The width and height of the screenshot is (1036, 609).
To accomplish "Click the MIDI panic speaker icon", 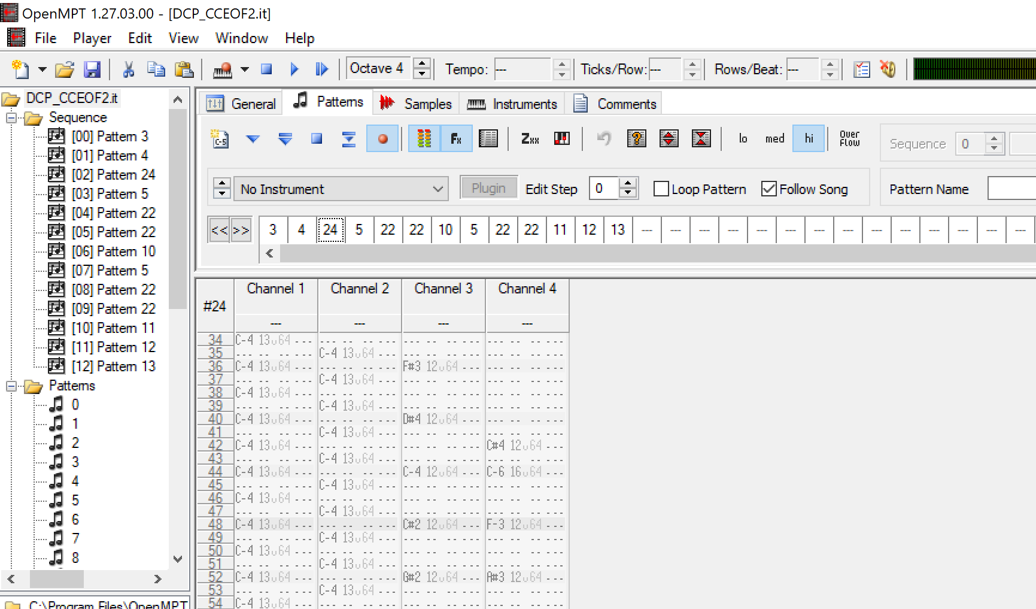I will point(888,69).
